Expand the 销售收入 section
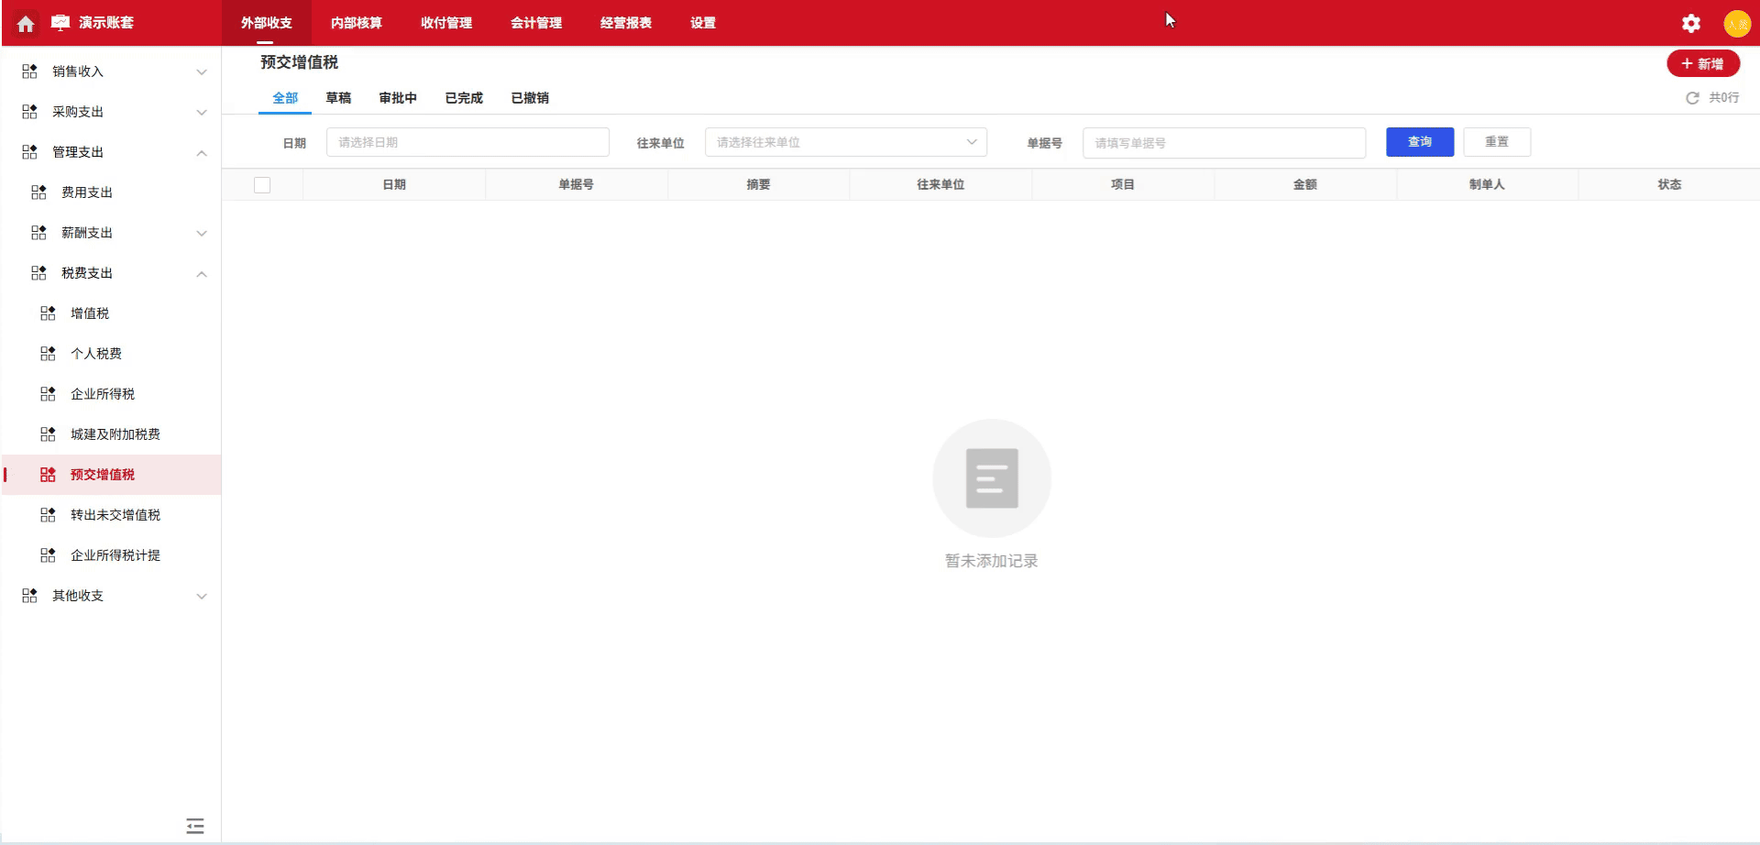The width and height of the screenshot is (1760, 845). 201,71
